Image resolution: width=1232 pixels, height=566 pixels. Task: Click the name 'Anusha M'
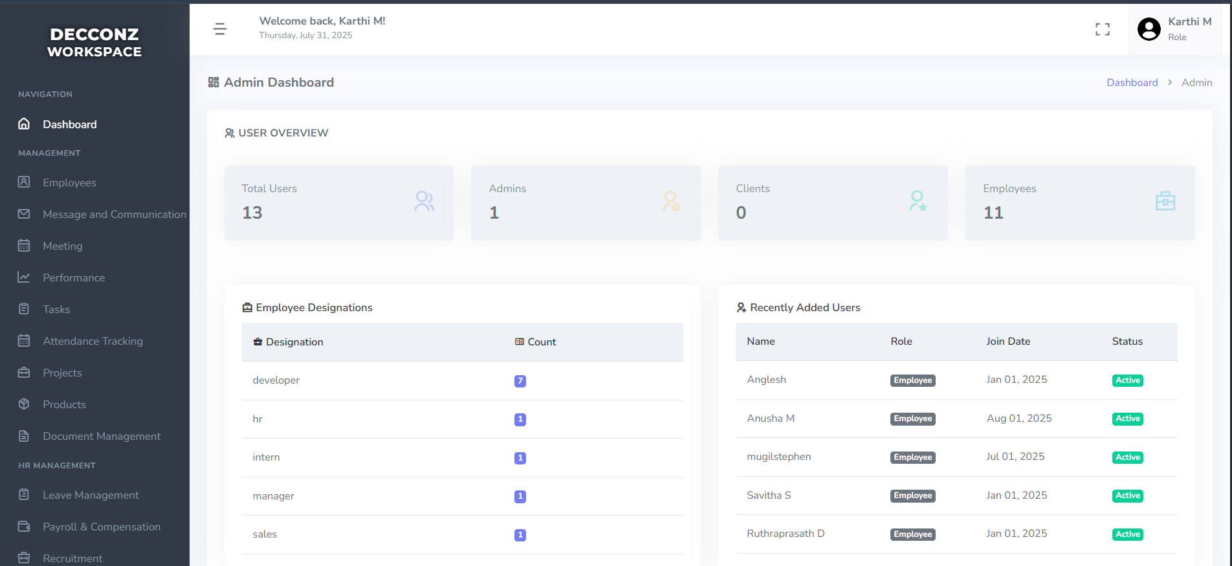pos(771,418)
